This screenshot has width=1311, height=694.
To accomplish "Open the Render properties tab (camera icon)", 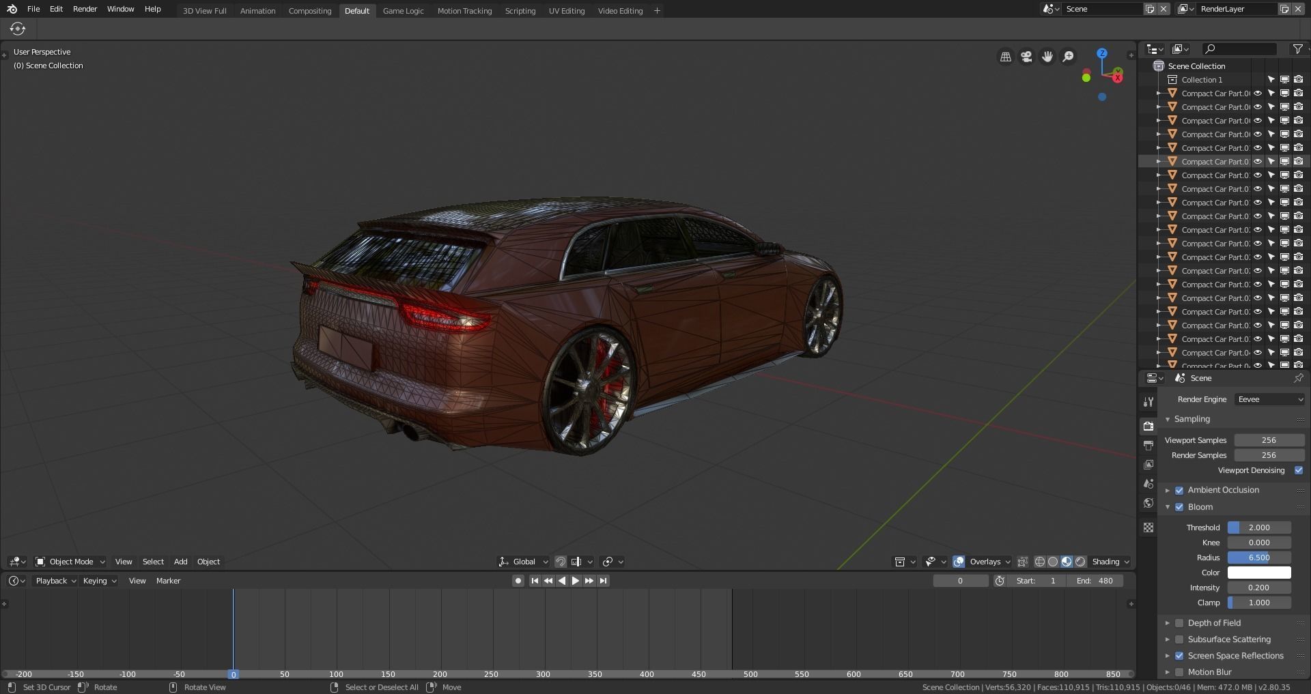I will click(1148, 426).
